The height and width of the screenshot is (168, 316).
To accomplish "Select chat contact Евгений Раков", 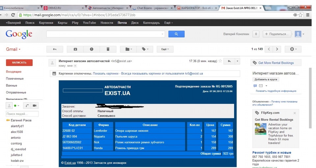I will (21, 120).
